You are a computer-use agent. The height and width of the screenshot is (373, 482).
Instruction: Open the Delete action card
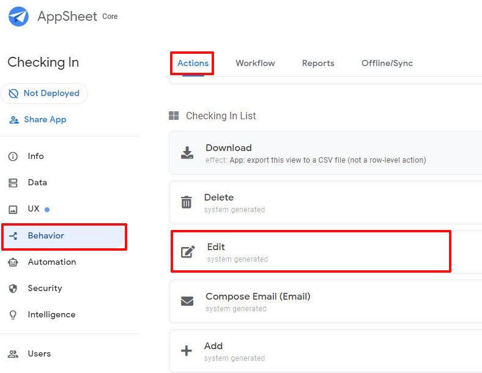tap(325, 202)
